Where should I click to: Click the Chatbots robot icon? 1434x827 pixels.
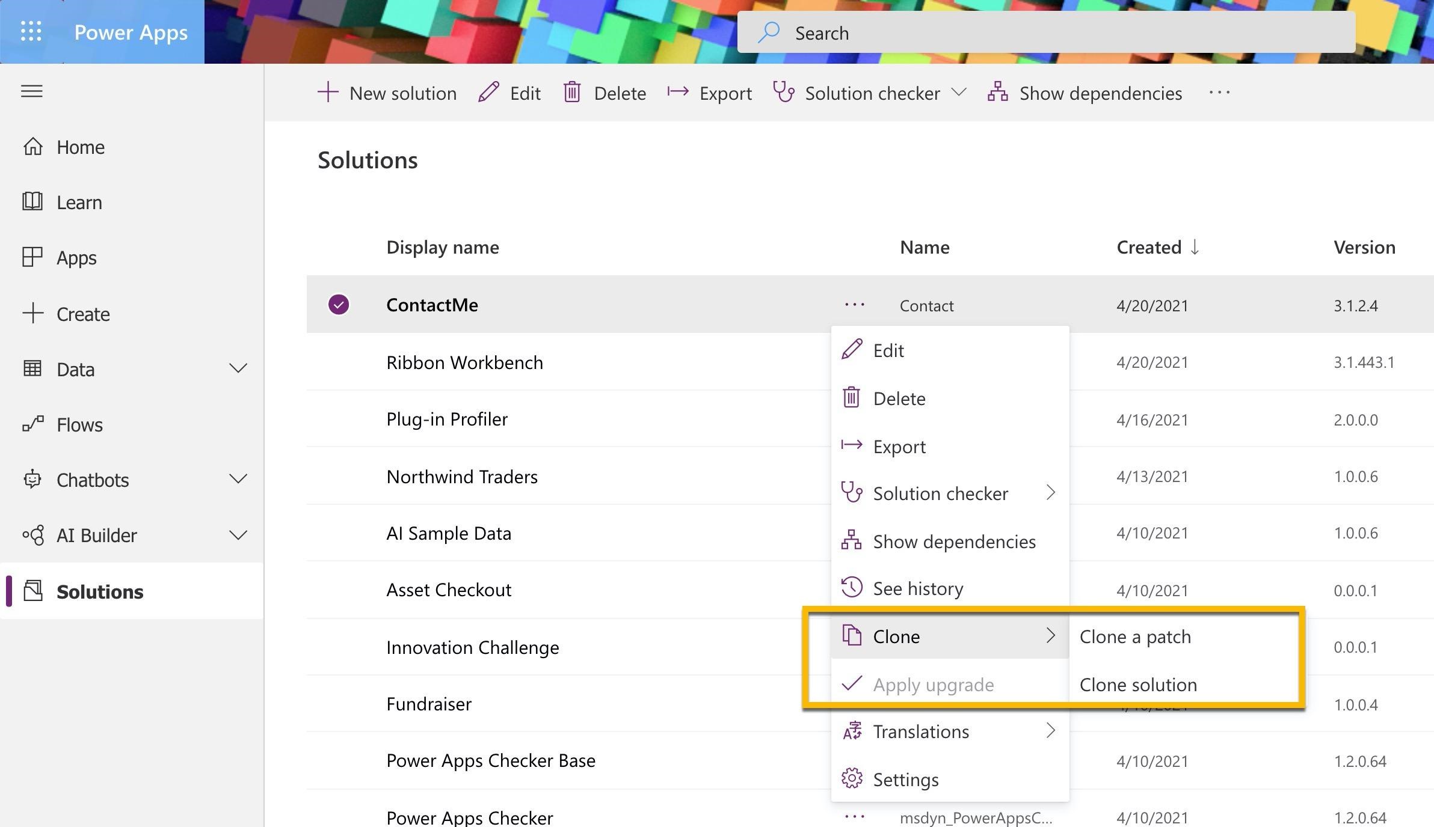click(32, 480)
